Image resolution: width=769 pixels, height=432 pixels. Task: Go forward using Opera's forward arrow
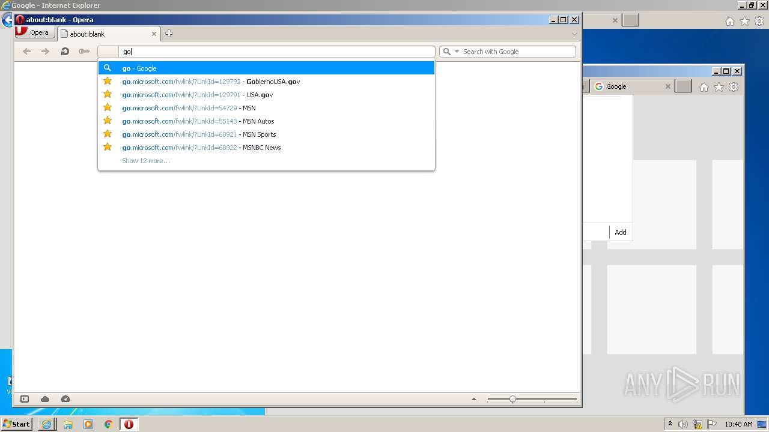45,52
